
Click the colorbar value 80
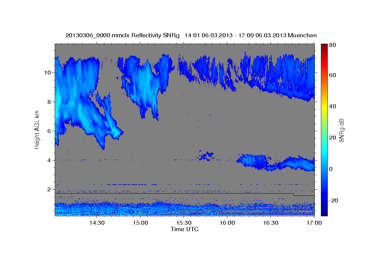(x=332, y=45)
